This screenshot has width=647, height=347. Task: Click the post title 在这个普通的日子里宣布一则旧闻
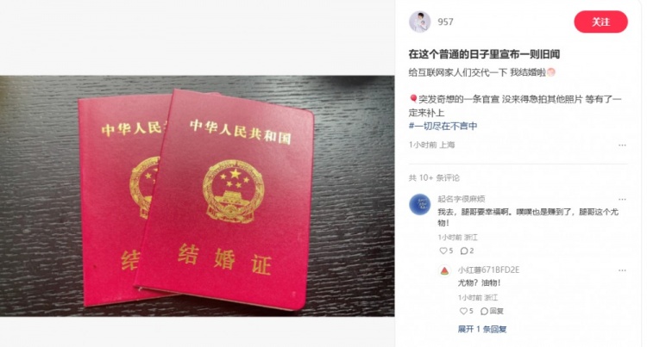pyautogui.click(x=484, y=54)
